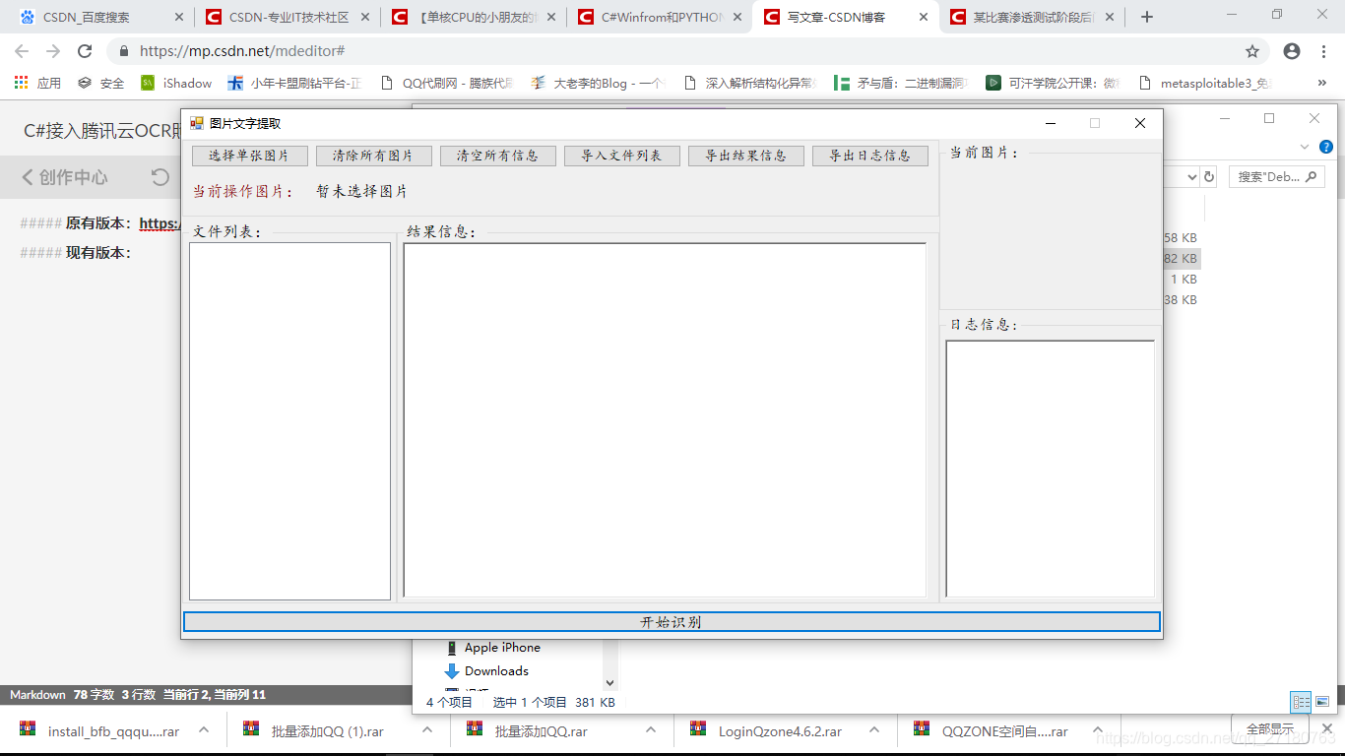
Task: Click 清除所有图片 button
Action: pyautogui.click(x=374, y=156)
